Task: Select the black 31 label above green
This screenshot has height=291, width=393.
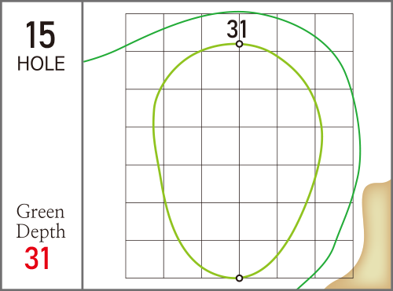Action: tap(237, 29)
